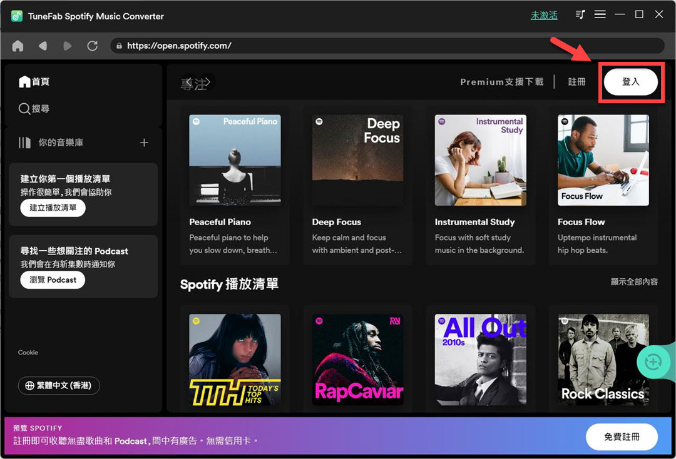Viewport: 676px width, 459px height.
Task: Click the lock icon in address bar
Action: (119, 46)
